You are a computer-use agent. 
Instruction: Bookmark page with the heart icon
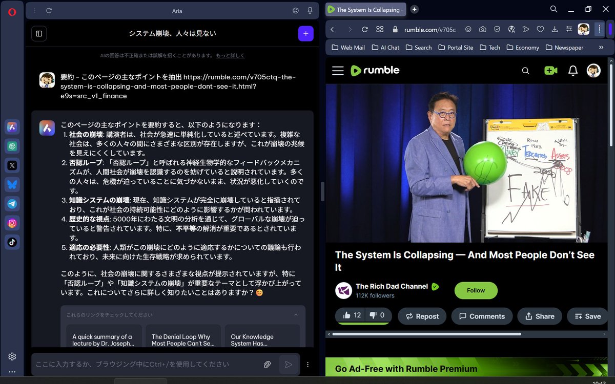[x=540, y=29]
